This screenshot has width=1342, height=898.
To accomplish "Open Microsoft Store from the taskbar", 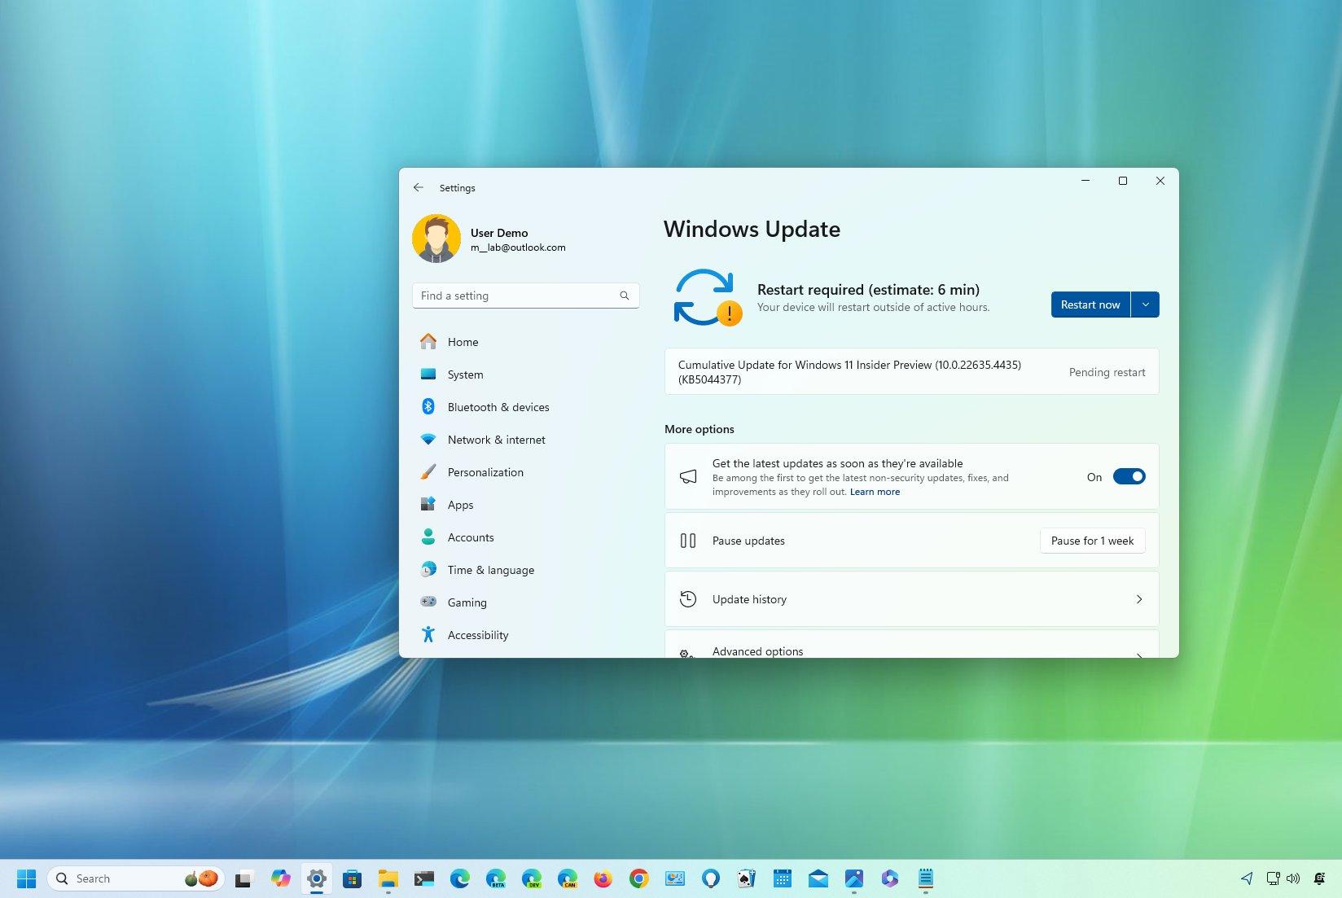I will point(352,878).
